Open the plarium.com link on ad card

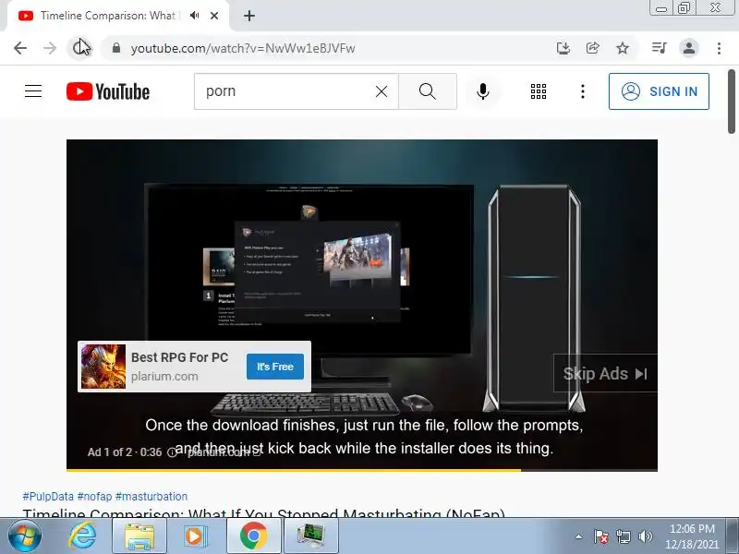click(x=164, y=377)
